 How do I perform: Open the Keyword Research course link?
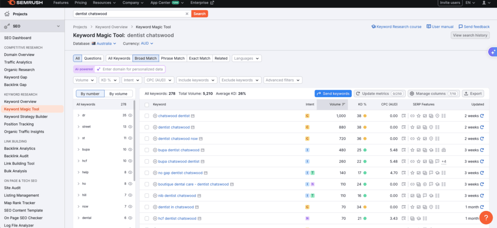(x=397, y=27)
